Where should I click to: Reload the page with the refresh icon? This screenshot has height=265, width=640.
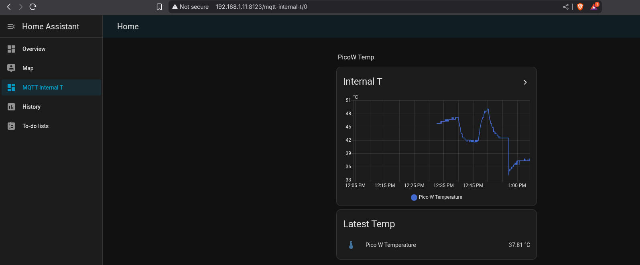click(33, 7)
